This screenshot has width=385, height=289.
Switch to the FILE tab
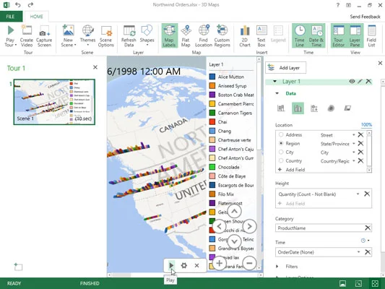coord(11,17)
